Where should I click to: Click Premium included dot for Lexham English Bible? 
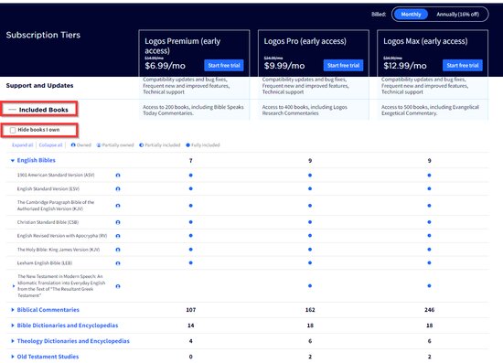click(191, 263)
